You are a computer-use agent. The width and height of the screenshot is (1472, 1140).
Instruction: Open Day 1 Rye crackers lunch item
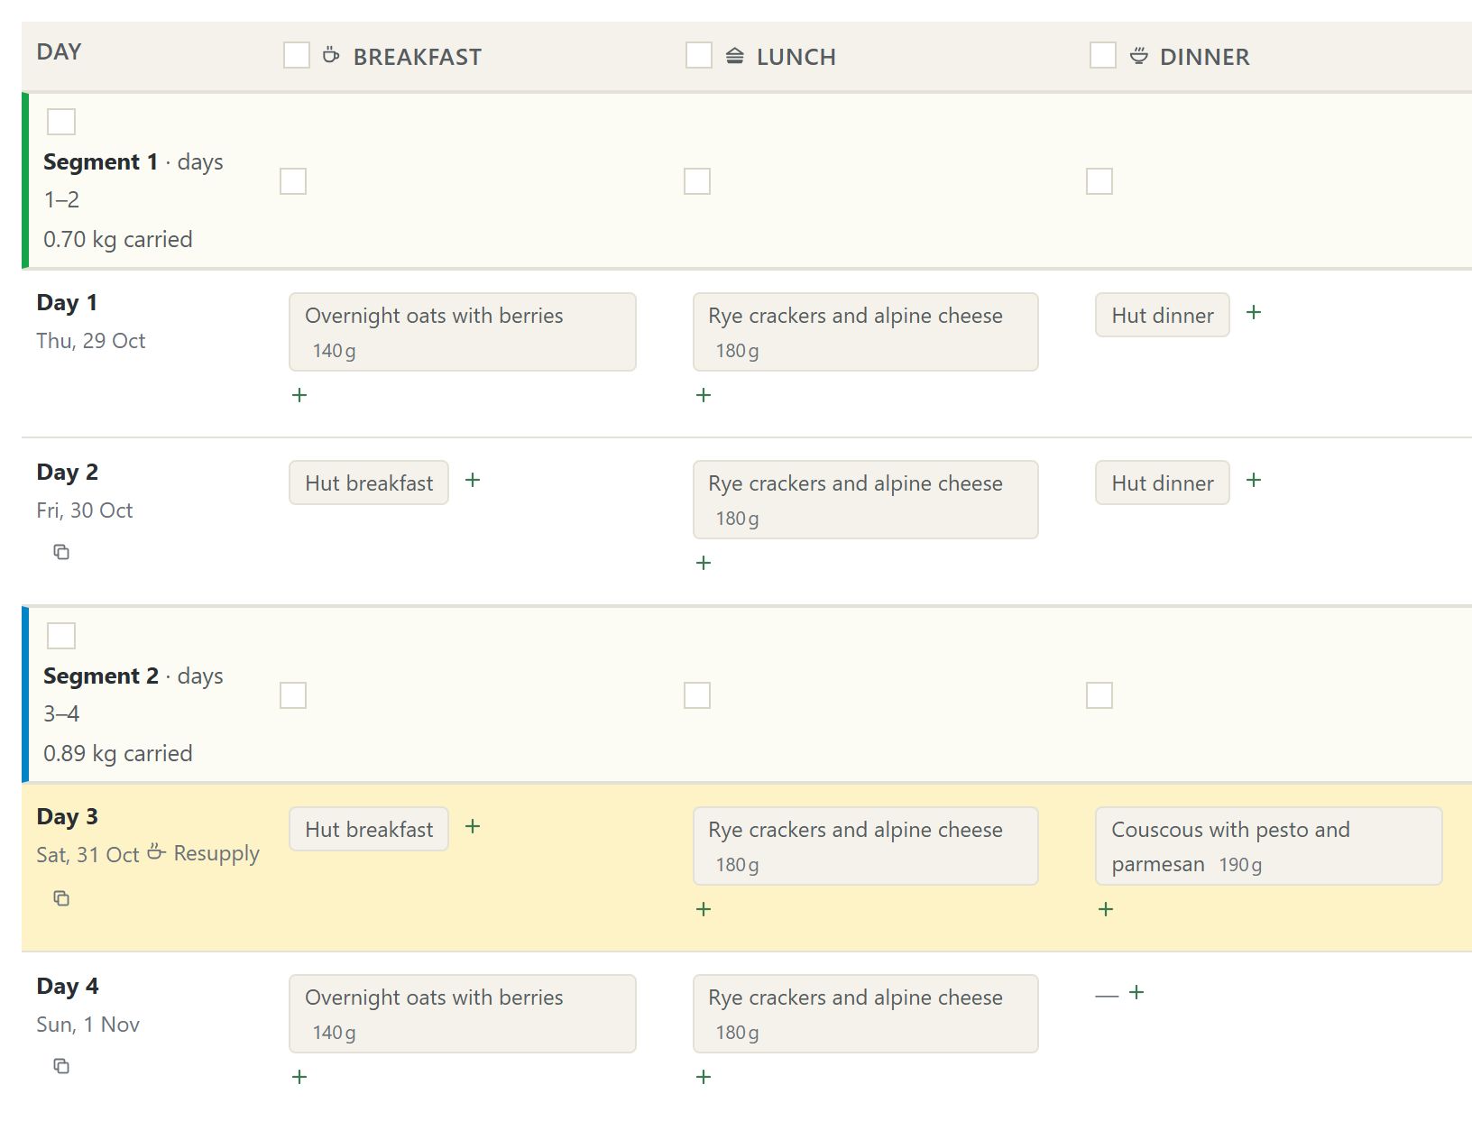pyautogui.click(x=866, y=332)
